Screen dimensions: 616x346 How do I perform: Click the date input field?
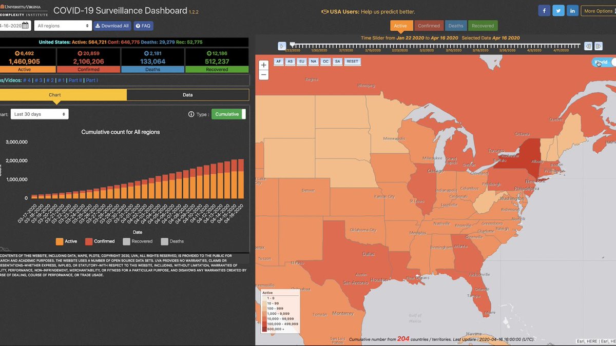click(x=15, y=26)
